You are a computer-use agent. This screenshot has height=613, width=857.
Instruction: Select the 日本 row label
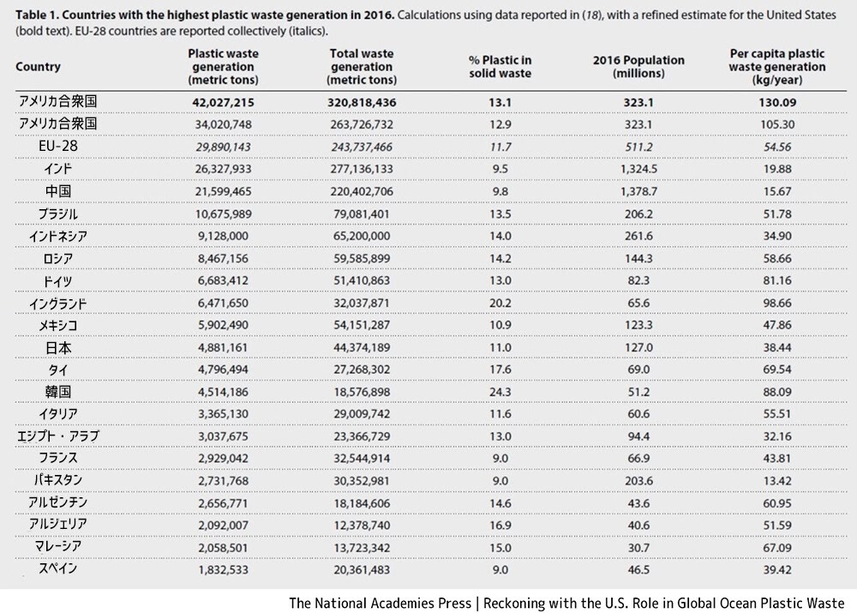point(59,347)
